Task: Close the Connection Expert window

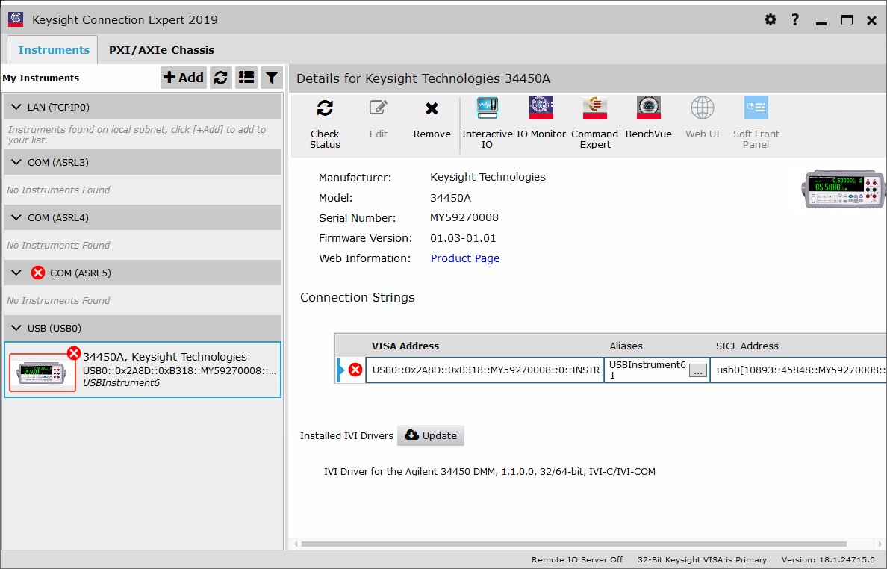Action: 872,20
